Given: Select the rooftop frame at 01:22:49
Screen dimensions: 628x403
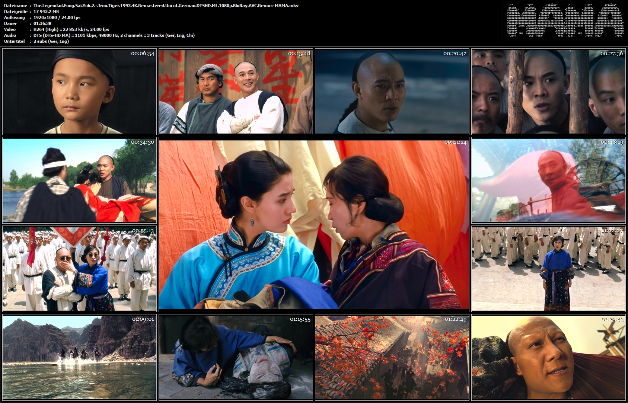Looking at the screenshot, I should coord(392,358).
